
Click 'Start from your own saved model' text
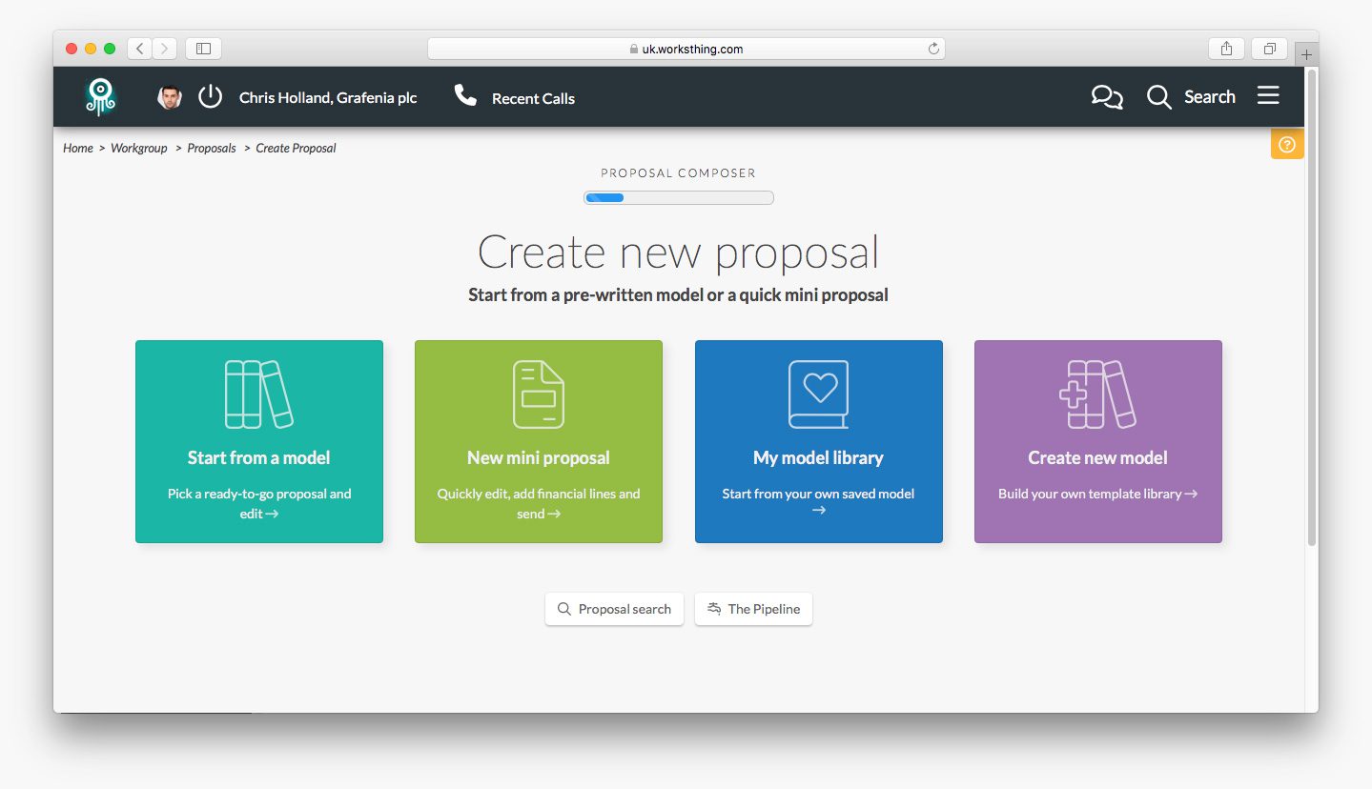818,494
